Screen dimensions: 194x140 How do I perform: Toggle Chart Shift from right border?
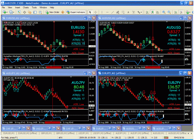pos(181,12)
